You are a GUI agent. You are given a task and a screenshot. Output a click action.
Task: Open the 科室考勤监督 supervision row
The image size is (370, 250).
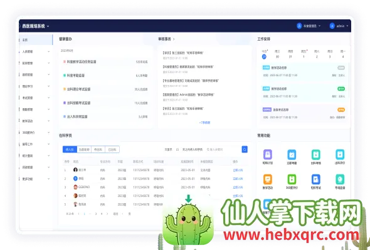[105, 76]
